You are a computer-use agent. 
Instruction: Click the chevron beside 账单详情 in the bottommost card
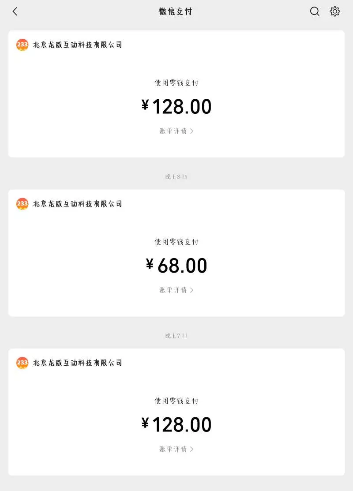pyautogui.click(x=192, y=449)
